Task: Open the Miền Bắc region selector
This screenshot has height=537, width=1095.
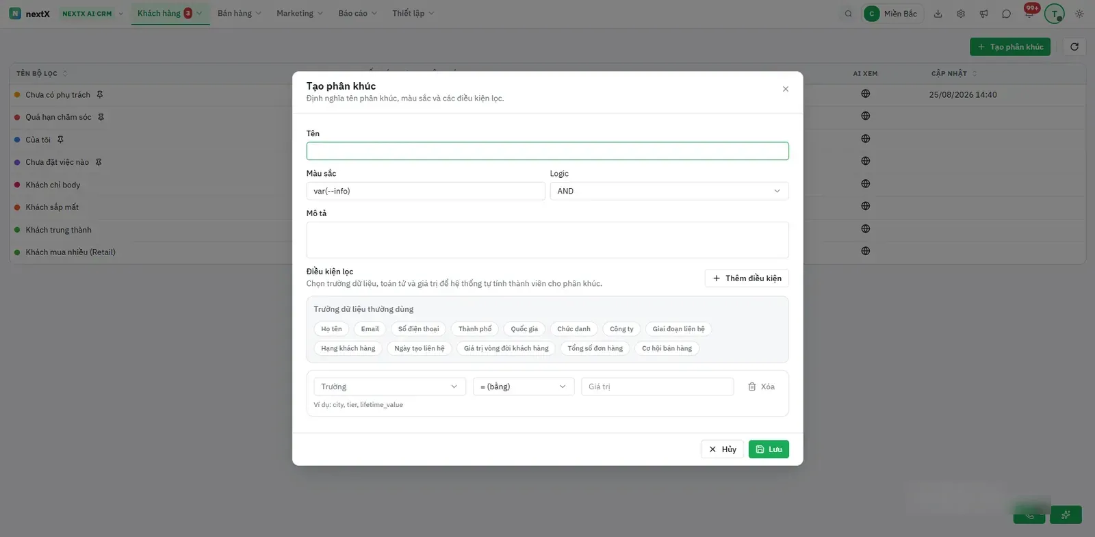Action: (x=892, y=14)
